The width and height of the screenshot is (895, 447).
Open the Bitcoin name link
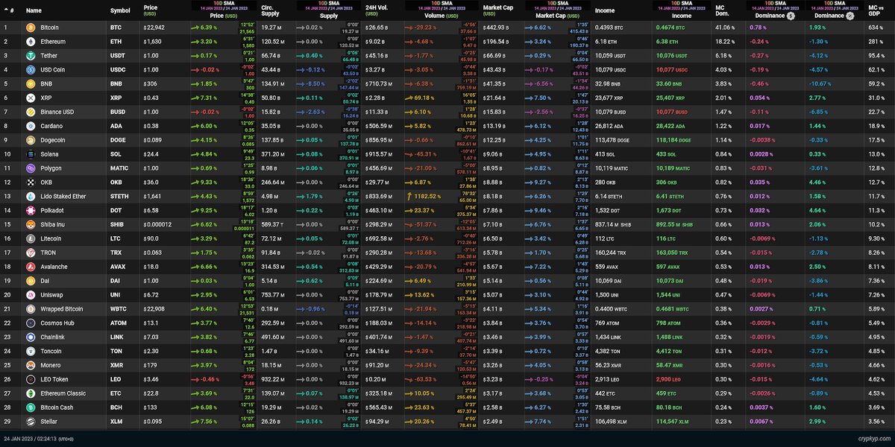click(x=49, y=28)
